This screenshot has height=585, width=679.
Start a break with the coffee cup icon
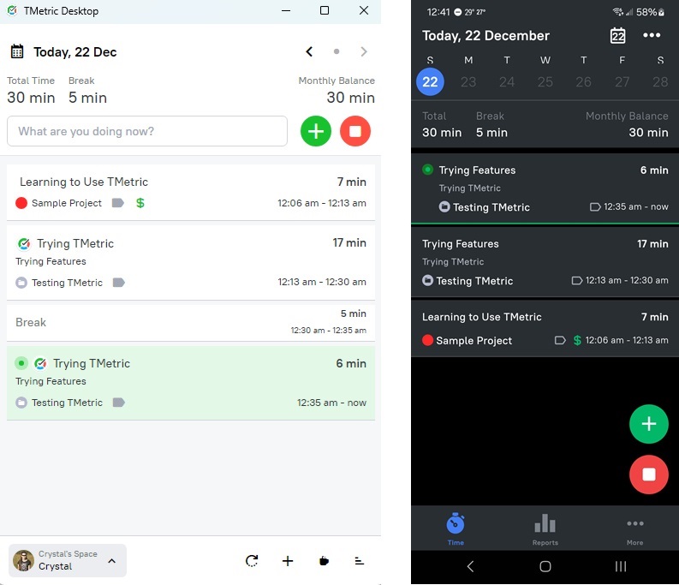[324, 561]
